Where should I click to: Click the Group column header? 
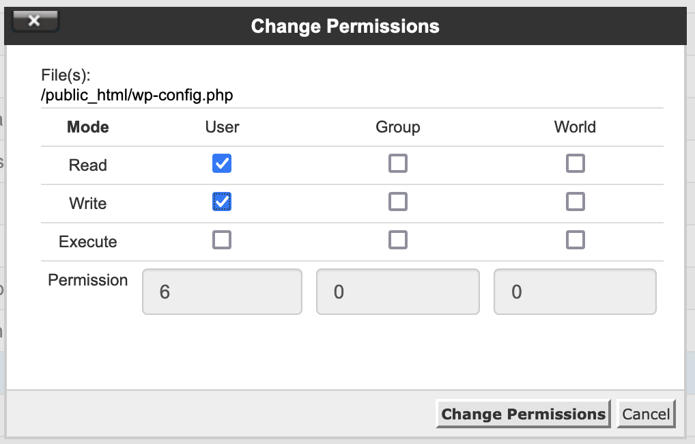pyautogui.click(x=398, y=127)
